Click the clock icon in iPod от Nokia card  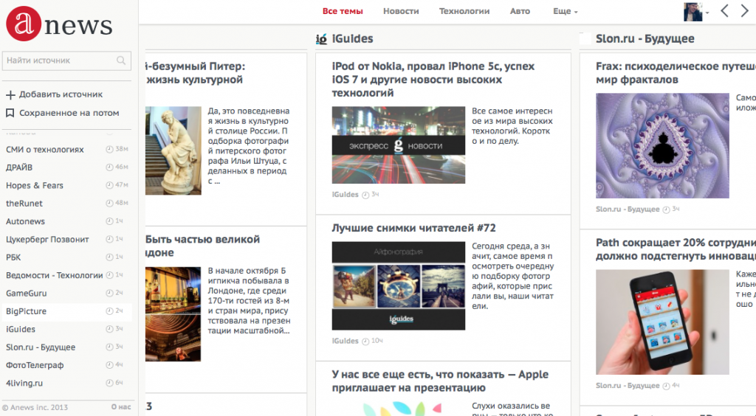(x=365, y=195)
